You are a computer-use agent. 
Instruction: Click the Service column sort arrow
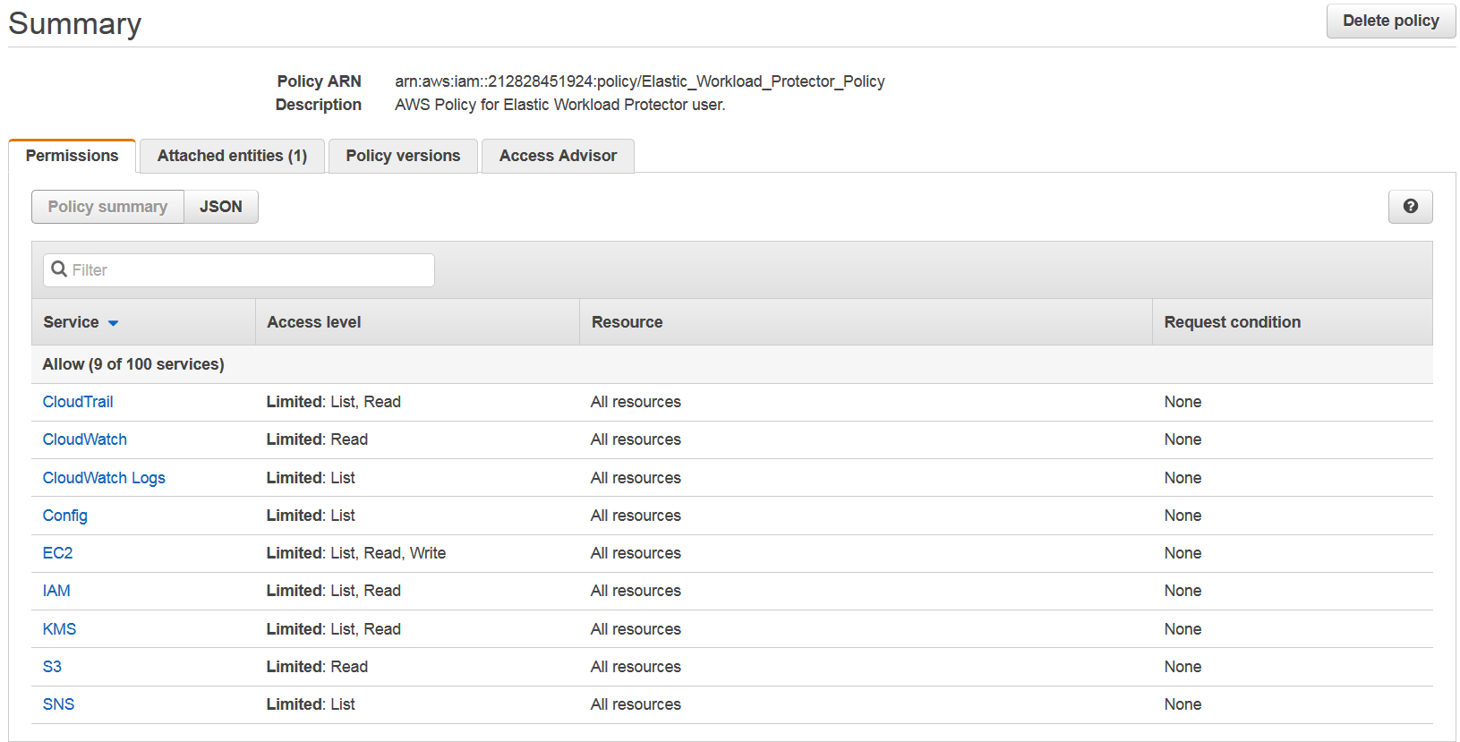[114, 323]
